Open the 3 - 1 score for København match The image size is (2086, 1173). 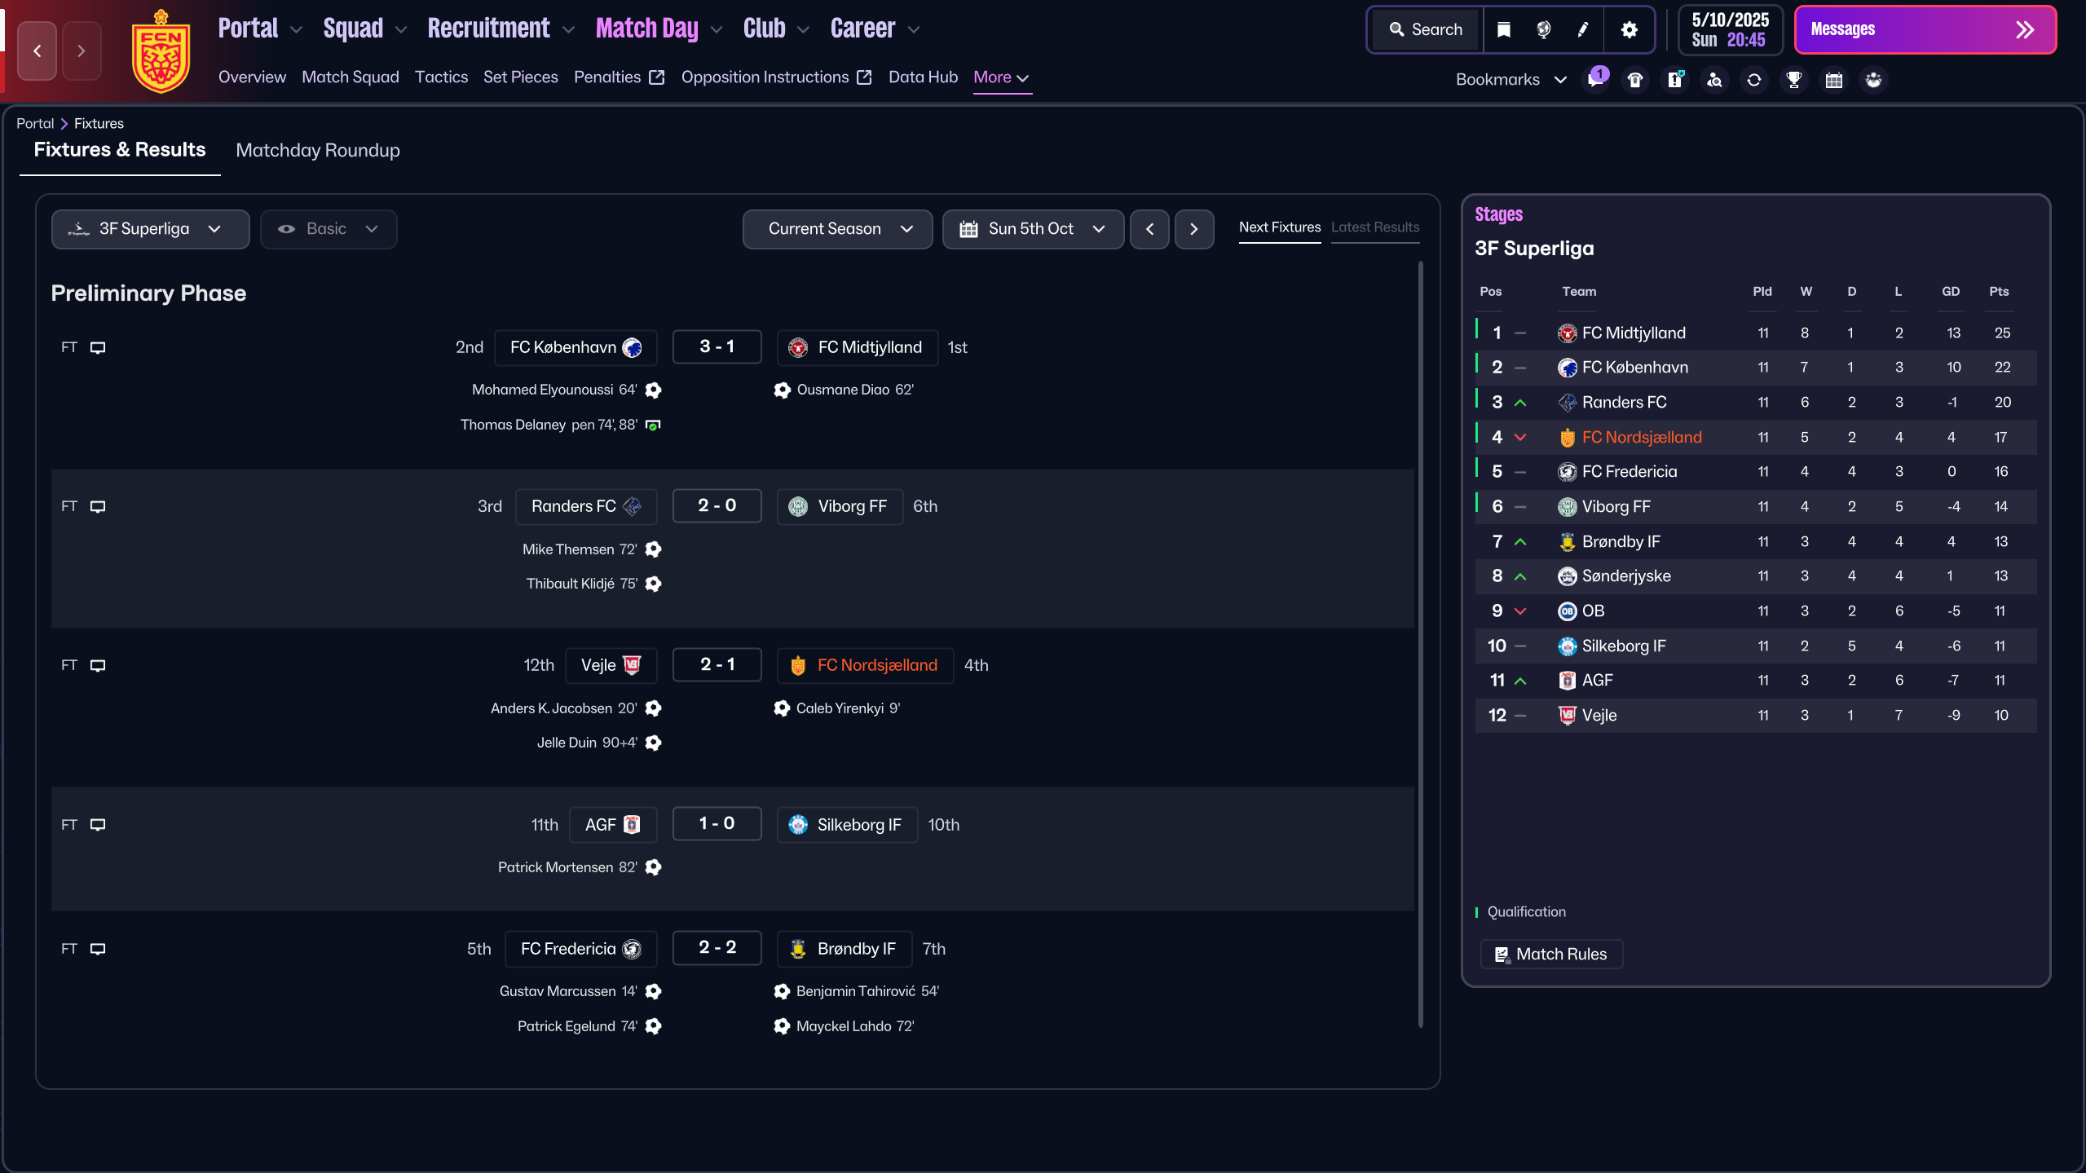717,346
